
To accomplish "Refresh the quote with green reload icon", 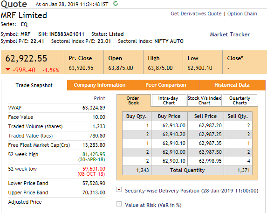I will coord(116,3).
